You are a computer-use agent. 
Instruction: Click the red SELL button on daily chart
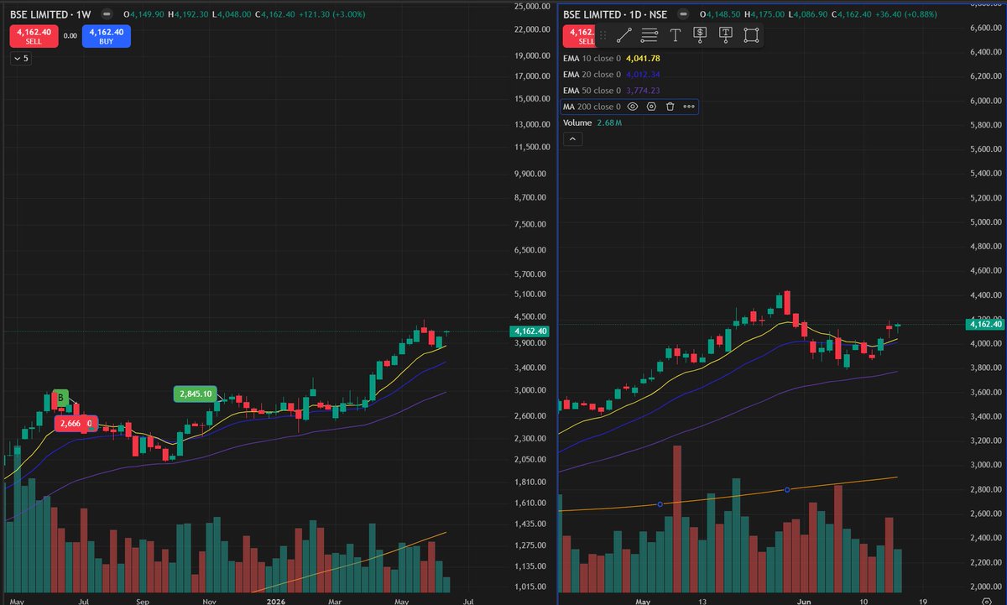(x=579, y=36)
